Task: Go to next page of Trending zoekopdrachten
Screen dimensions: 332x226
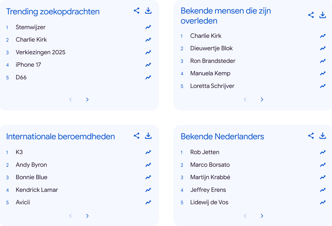Action: [x=87, y=99]
